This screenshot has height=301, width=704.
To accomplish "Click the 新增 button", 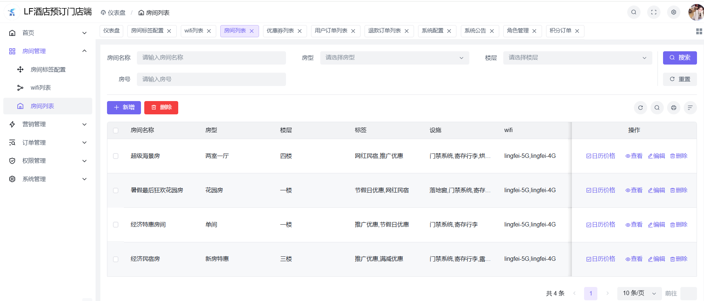I will (x=124, y=108).
